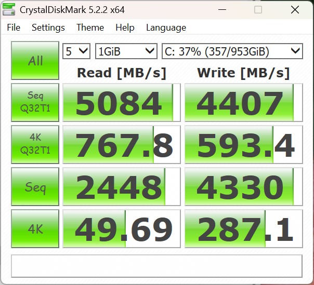
Task: Click the CrystalDiskMark app icon in title bar
Action: 9,9
